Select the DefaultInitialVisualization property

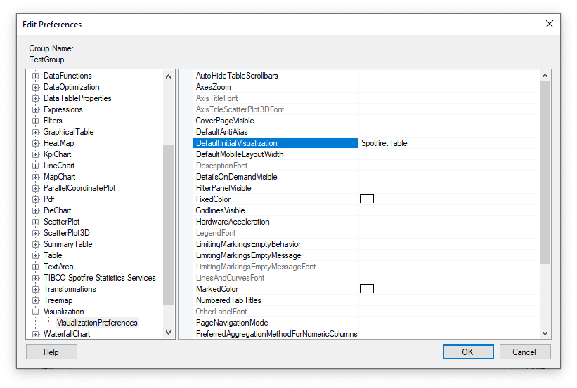coord(275,143)
